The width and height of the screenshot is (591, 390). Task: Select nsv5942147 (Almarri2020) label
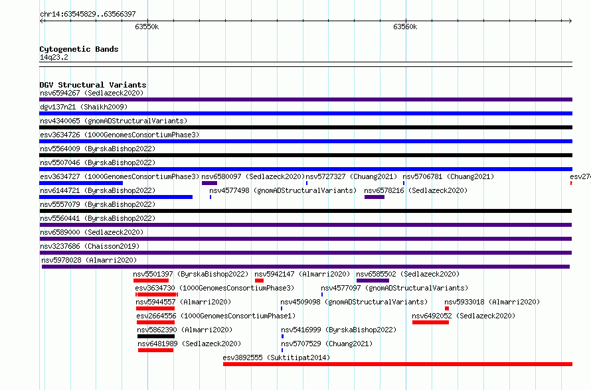tap(302, 274)
